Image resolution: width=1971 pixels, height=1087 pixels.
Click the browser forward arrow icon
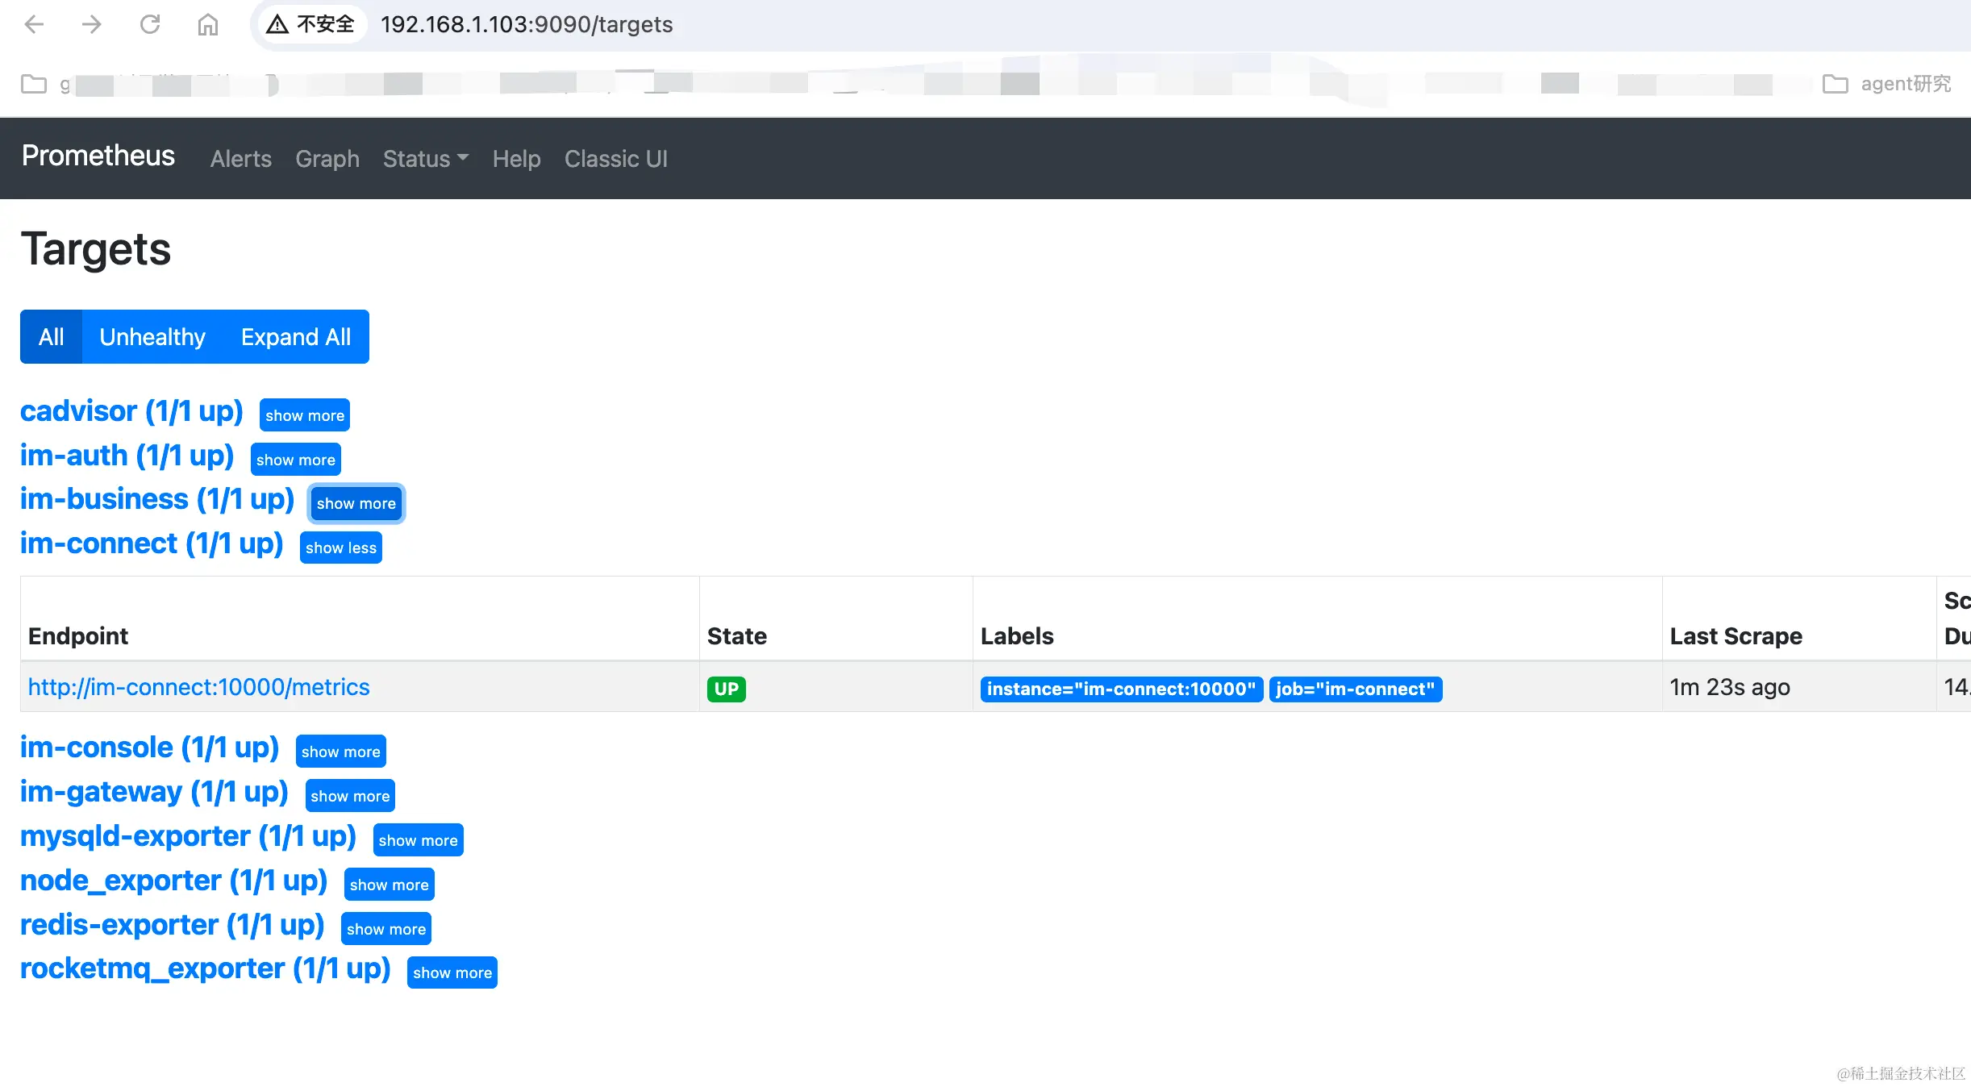(x=92, y=24)
